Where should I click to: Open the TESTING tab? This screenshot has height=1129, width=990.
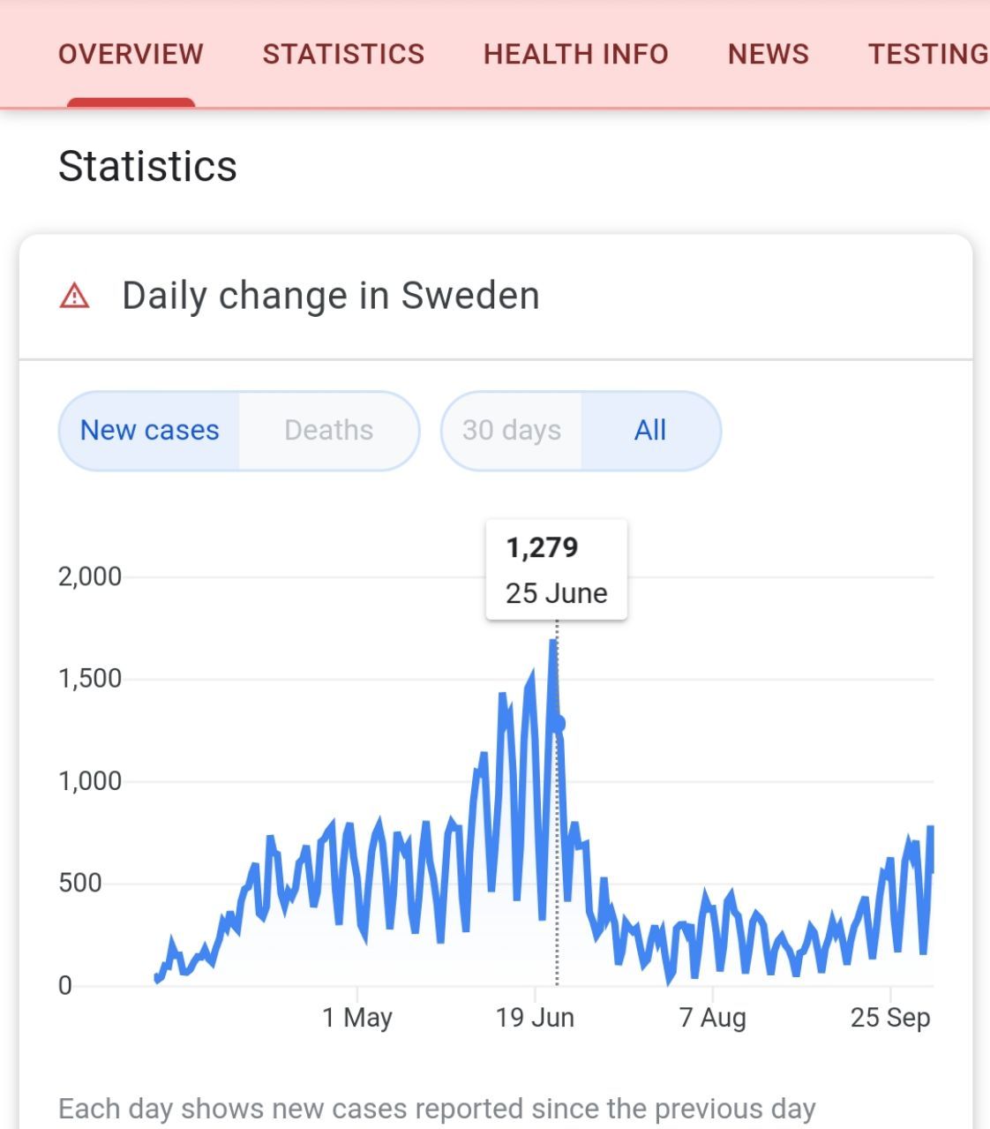click(927, 54)
